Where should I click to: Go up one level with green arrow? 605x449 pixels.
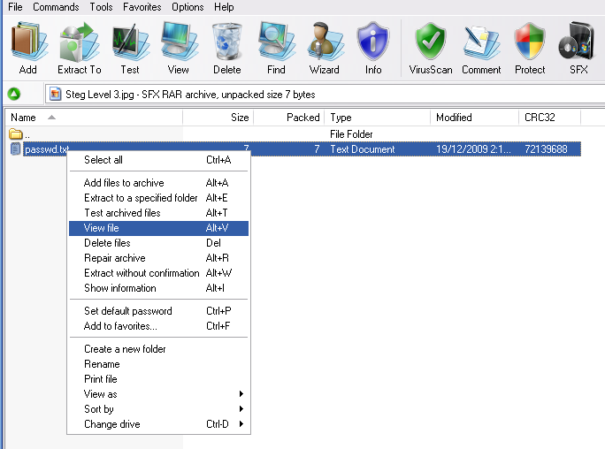click(14, 94)
